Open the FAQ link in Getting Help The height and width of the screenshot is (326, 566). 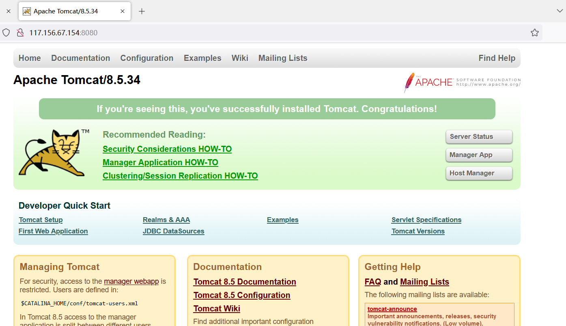coord(373,282)
